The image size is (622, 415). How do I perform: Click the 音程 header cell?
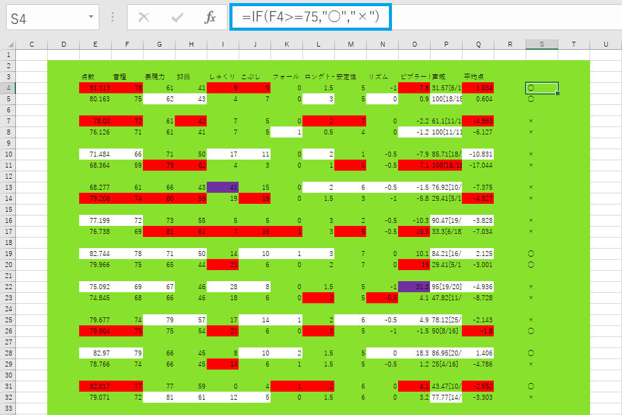coord(127,77)
